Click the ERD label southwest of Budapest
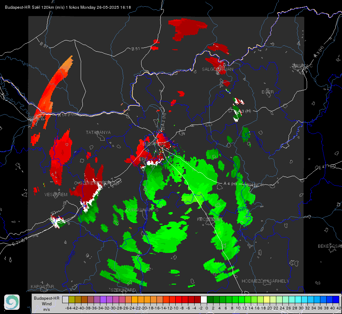 pyautogui.click(x=143, y=159)
